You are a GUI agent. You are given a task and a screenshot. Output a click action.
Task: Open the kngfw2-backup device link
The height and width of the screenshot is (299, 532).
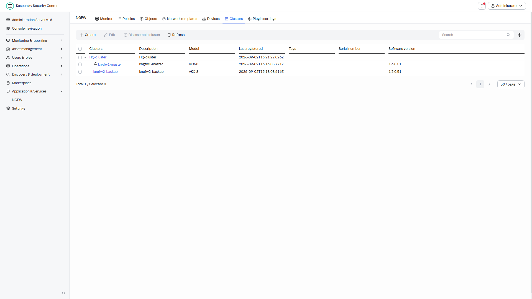point(106,72)
